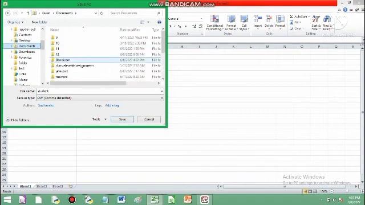Select Music in the navigation tree
365x205 pixels.
(23, 80)
